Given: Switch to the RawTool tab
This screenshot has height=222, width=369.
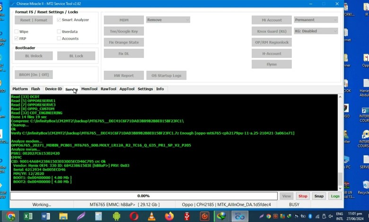Looking at the screenshot, I should click(x=108, y=89).
